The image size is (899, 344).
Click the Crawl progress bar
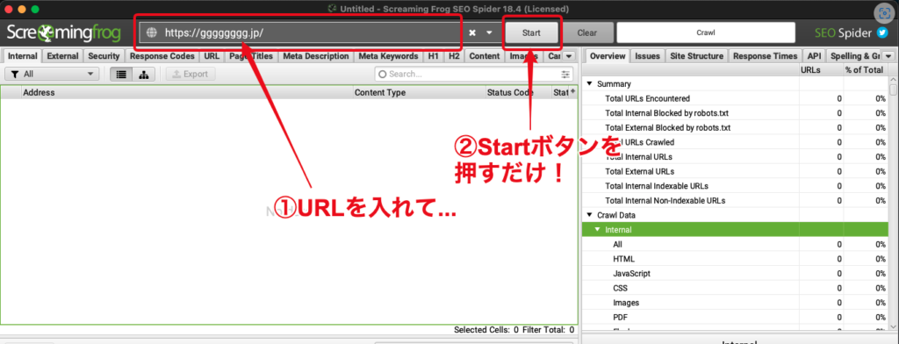pos(706,32)
